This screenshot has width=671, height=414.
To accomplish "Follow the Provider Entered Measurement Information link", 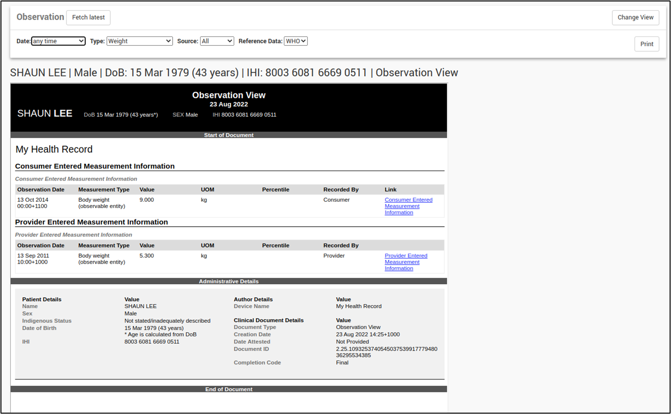I will 406,262.
